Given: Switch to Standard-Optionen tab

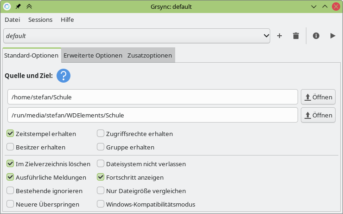Looking at the screenshot, I should click(x=31, y=55).
